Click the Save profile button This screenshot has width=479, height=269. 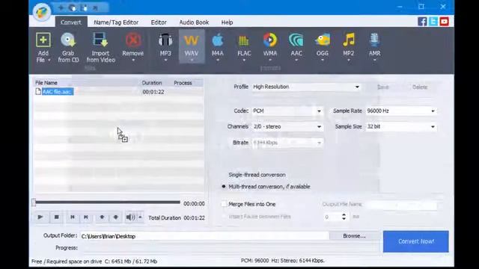coord(382,87)
